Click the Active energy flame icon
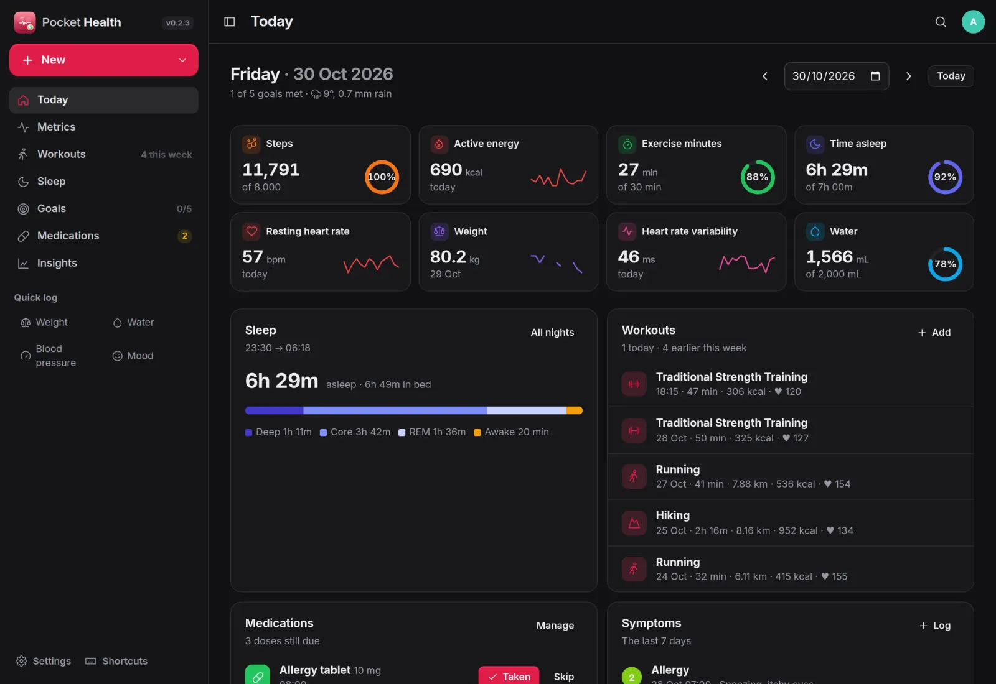 tap(439, 144)
